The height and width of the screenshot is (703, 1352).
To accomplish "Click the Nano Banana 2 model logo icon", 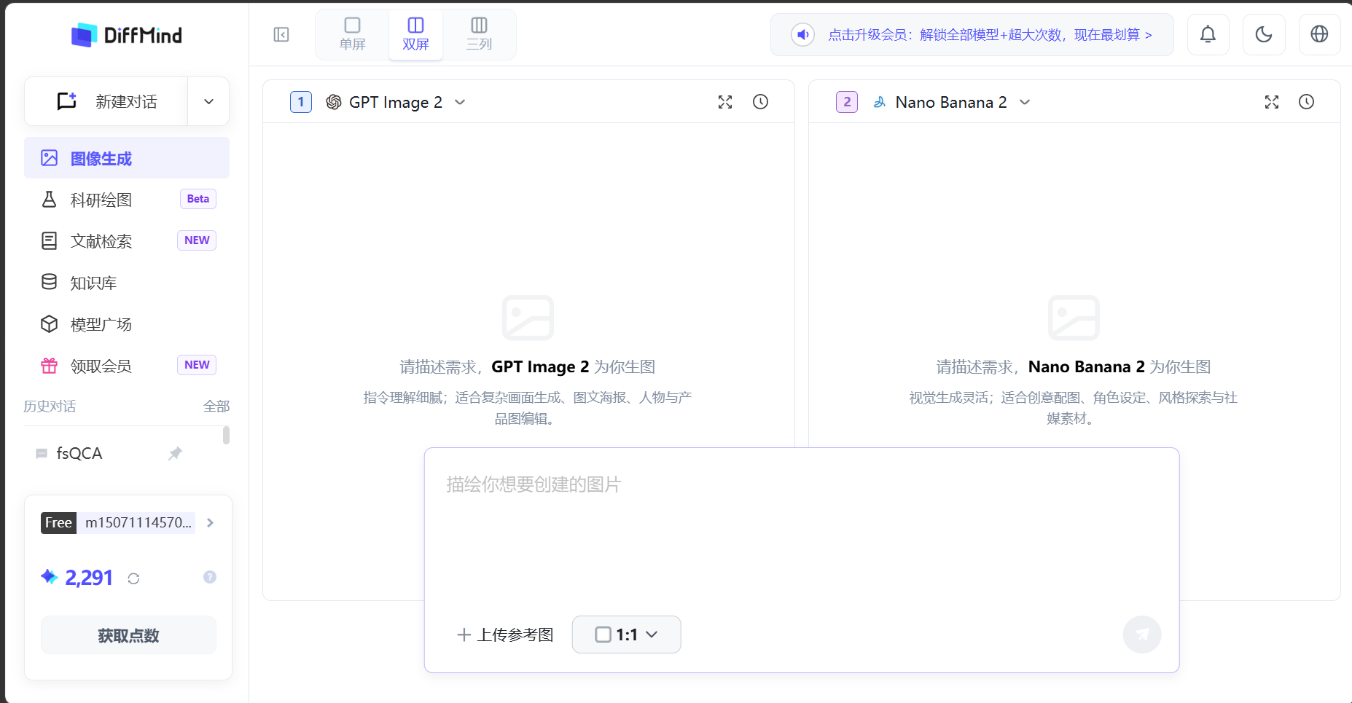I will coord(880,102).
